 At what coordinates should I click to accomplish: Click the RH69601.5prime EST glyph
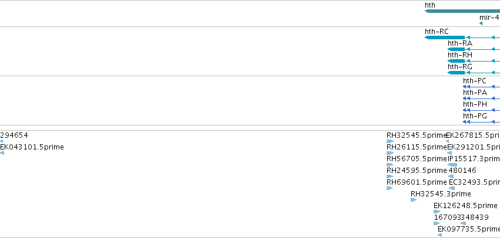pos(390,188)
